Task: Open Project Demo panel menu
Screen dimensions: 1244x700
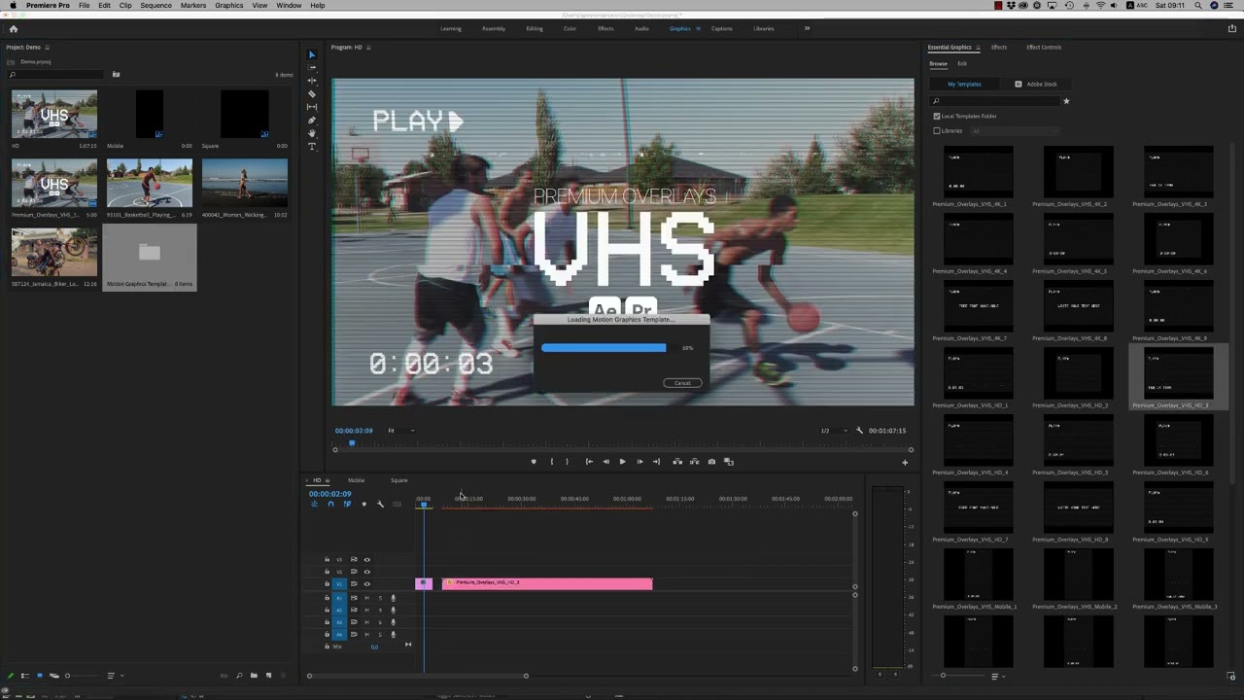Action: click(47, 47)
